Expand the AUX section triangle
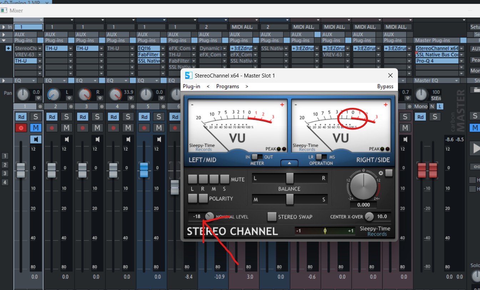480x290 pixels. point(4,34)
